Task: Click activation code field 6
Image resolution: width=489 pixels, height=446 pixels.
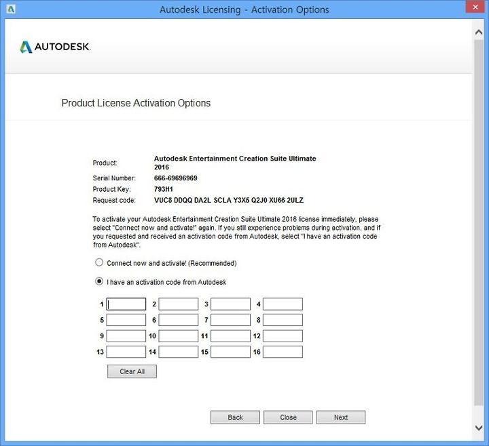Action: [x=179, y=320]
